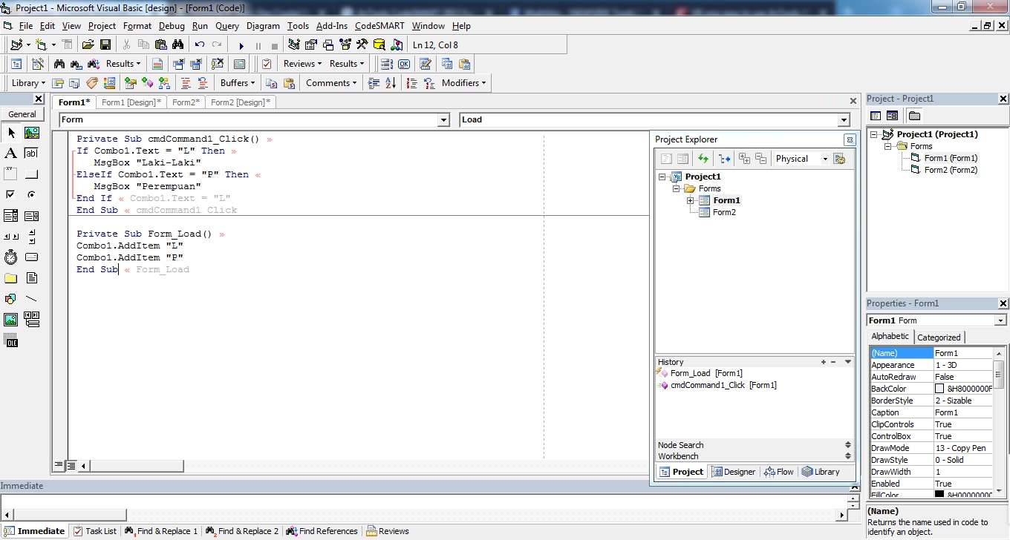The height and width of the screenshot is (540, 1010).
Task: Open the Buffers dropdown
Action: pos(238,83)
